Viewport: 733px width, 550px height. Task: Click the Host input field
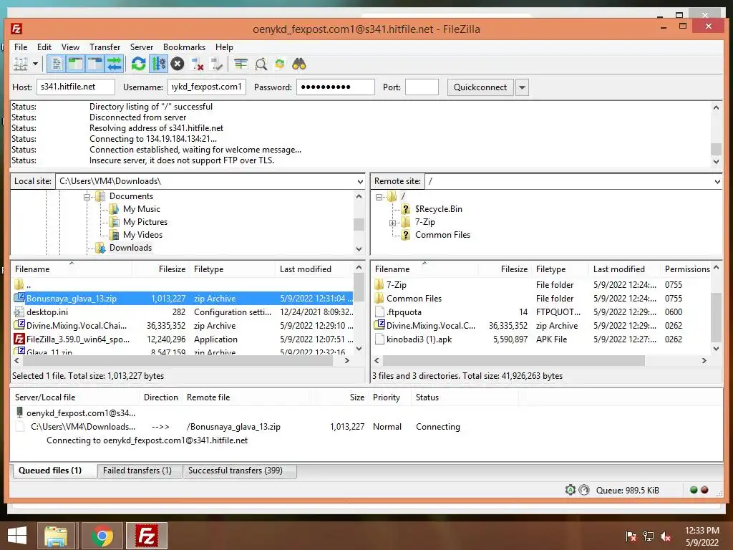(76, 87)
